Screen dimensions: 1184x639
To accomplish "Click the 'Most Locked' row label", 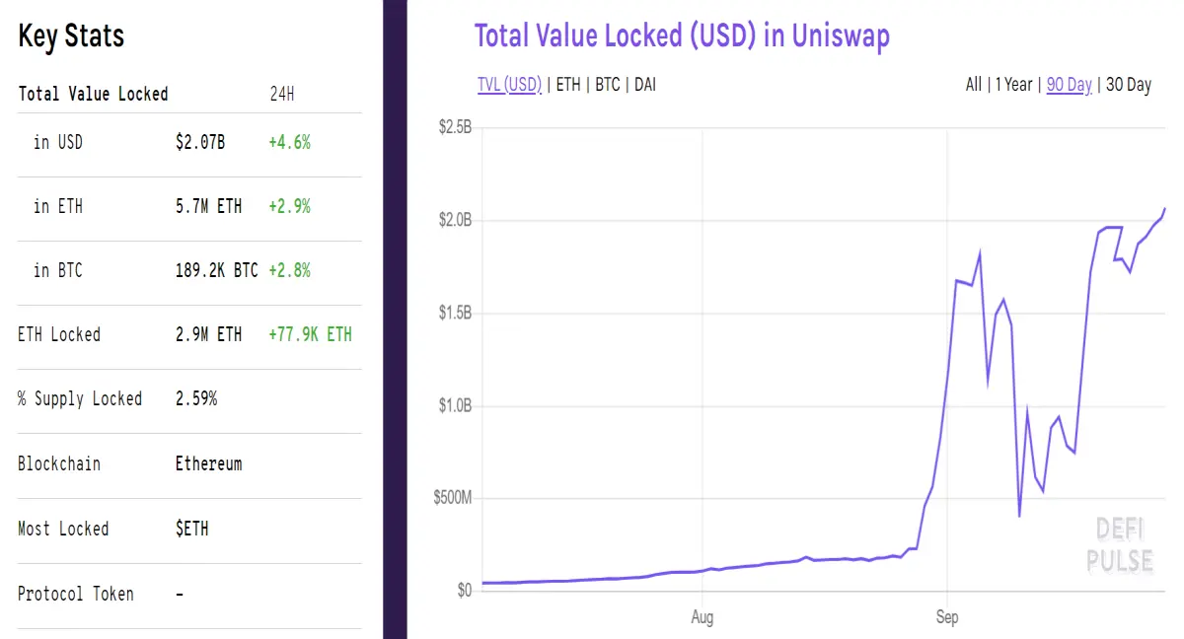I will click(x=63, y=529).
